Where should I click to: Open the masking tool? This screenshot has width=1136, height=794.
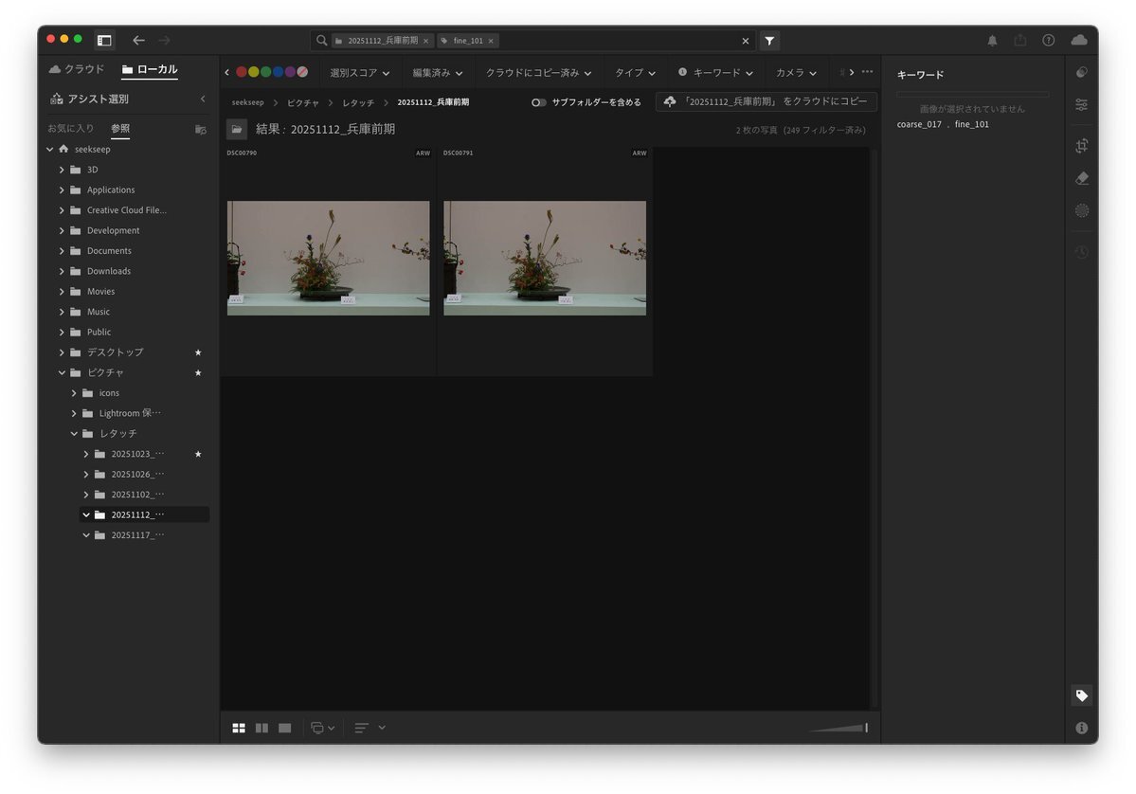pos(1081,210)
